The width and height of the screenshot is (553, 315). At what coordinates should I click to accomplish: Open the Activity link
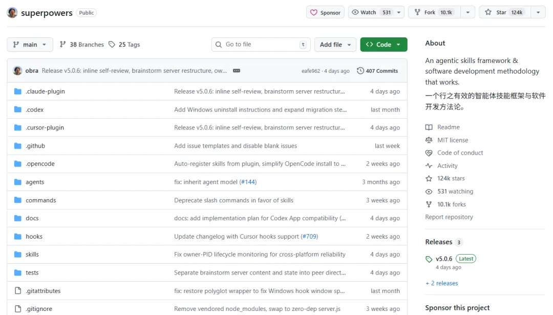coord(447,166)
